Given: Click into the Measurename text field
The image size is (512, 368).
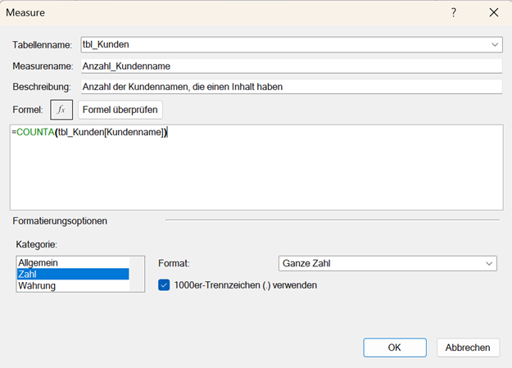Looking at the screenshot, I should 290,66.
